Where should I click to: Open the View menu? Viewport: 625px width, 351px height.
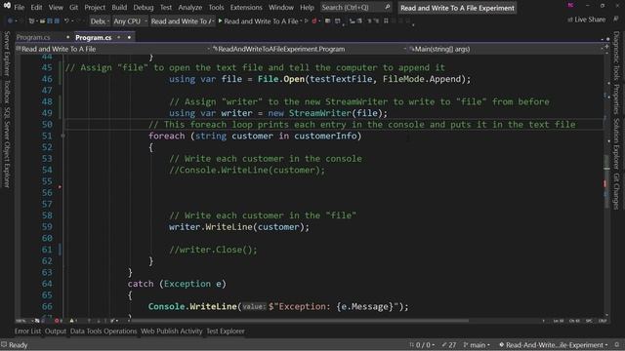pos(56,8)
